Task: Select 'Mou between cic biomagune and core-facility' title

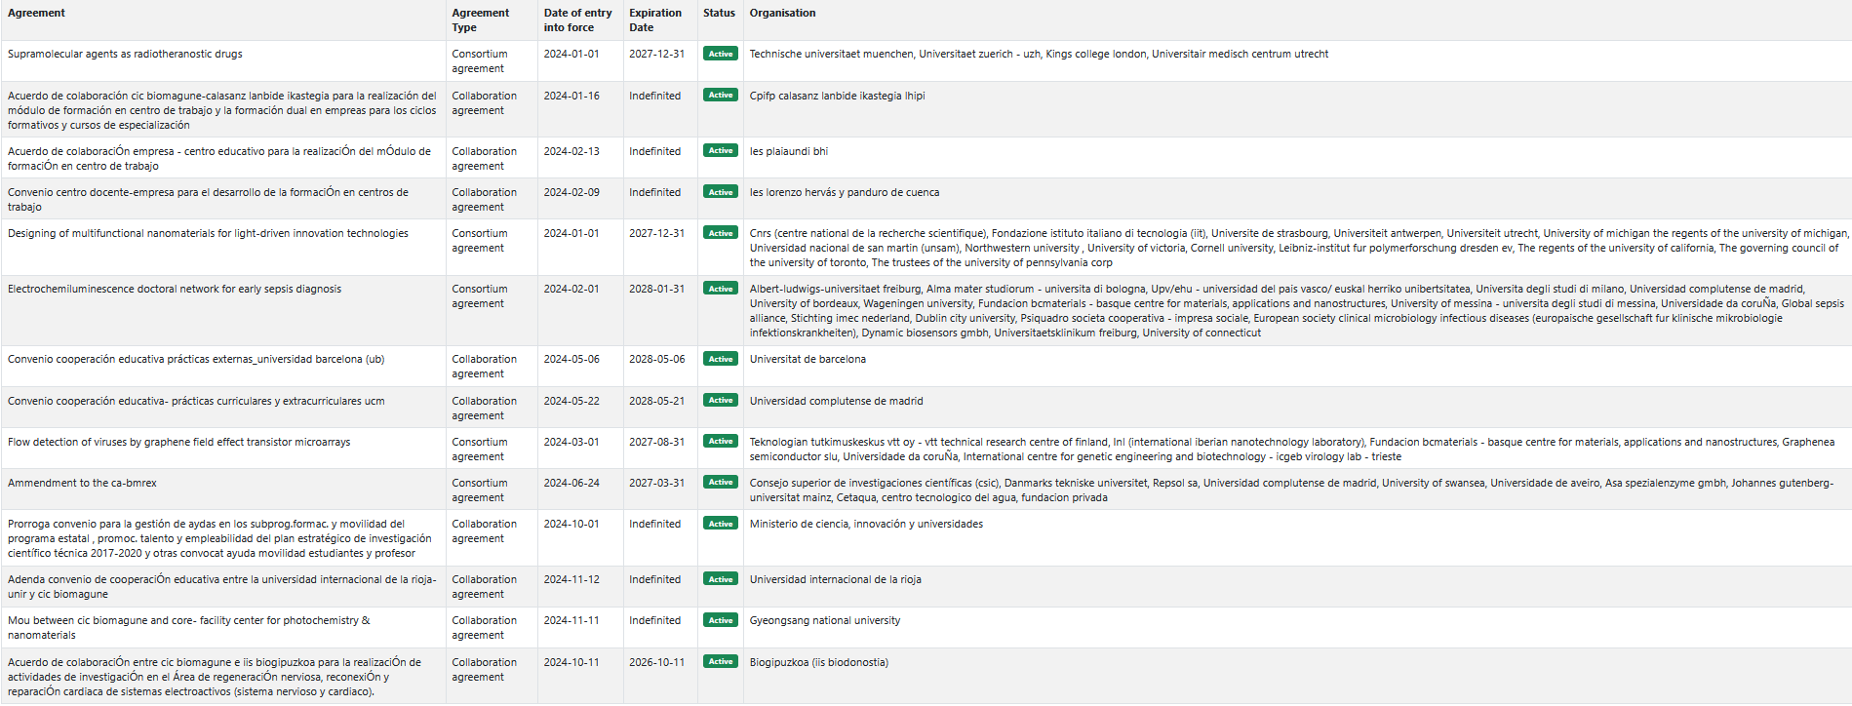Action: click(189, 627)
